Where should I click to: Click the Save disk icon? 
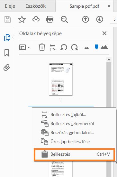[x=8, y=19]
